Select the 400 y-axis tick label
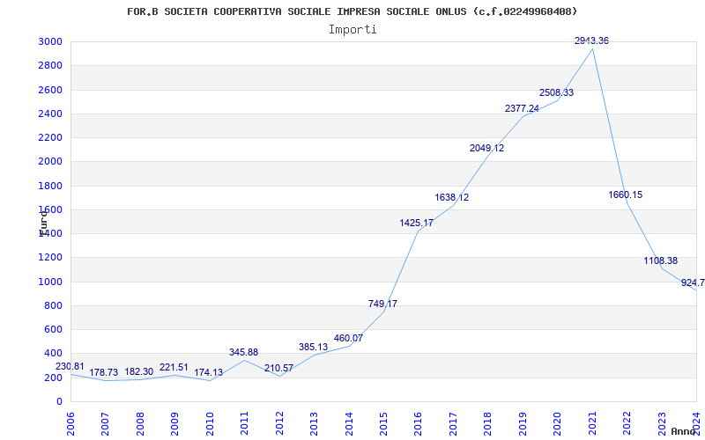705x440 pixels. 55,354
